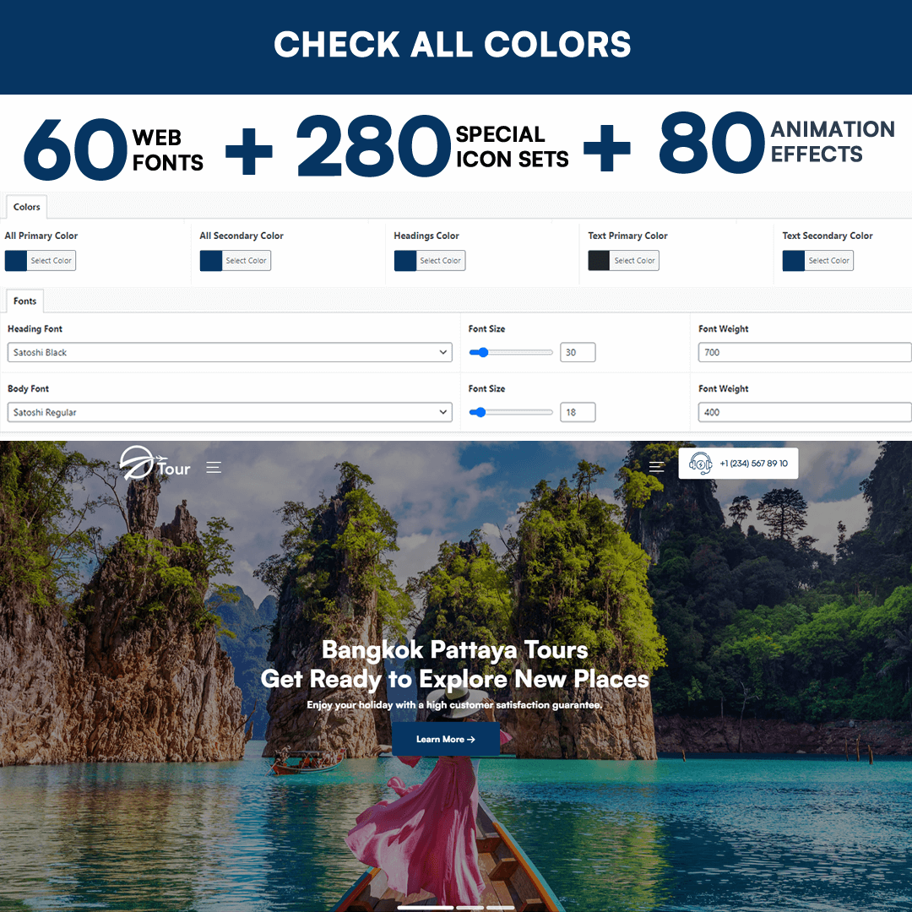The width and height of the screenshot is (912, 912).
Task: Pick the Text Primary Color dark swatch
Action: coord(599,261)
